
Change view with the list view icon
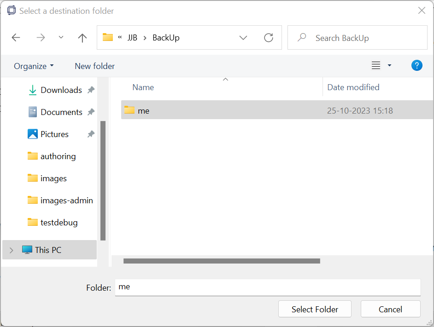pos(375,65)
